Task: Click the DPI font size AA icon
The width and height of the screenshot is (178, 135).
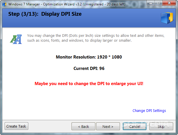Action: tap(16, 39)
